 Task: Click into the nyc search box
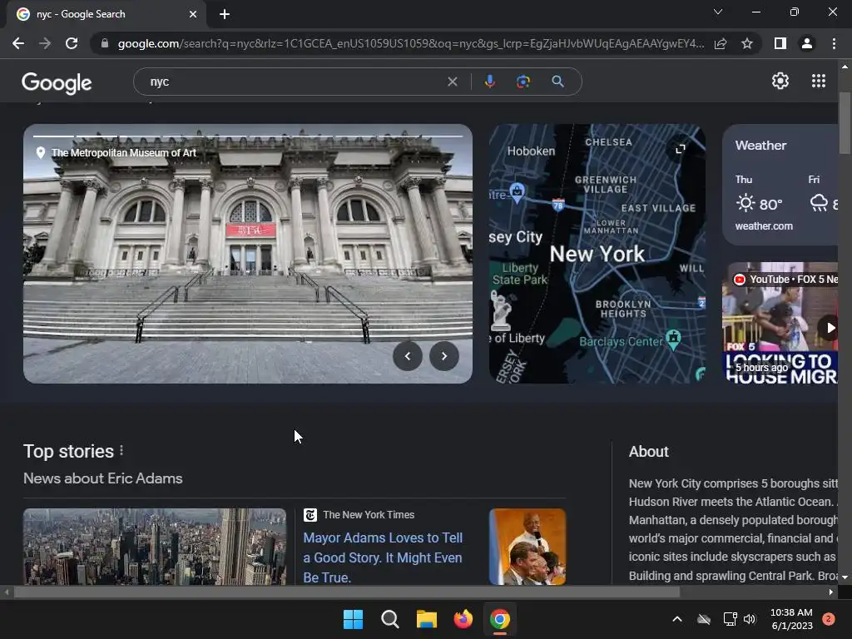pos(294,82)
